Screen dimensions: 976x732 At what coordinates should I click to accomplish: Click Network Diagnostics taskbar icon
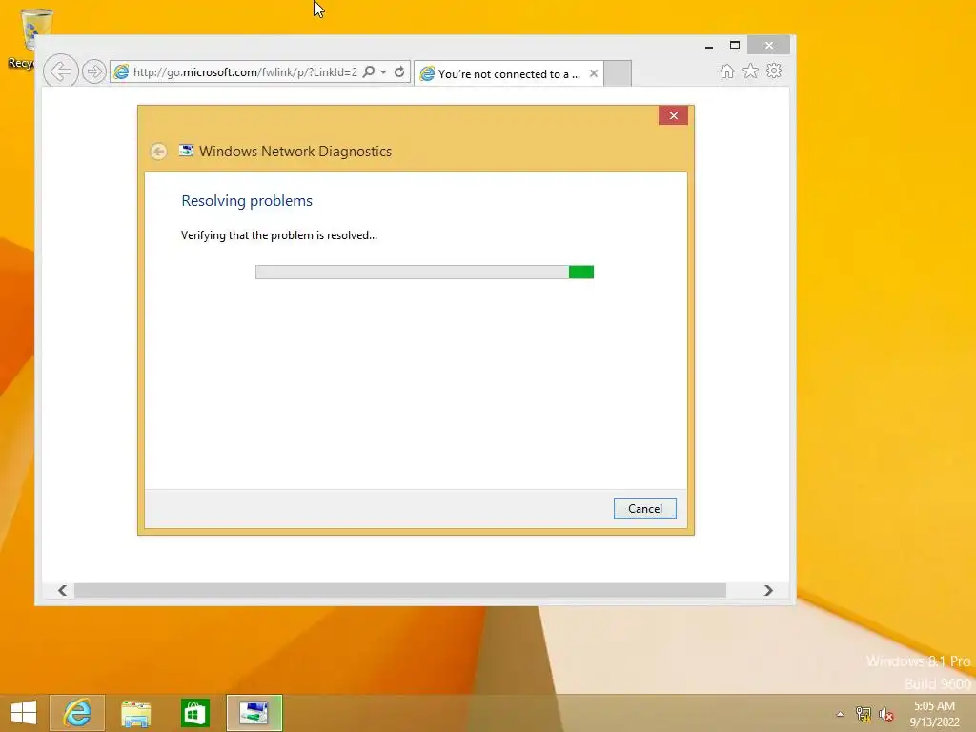(x=254, y=713)
